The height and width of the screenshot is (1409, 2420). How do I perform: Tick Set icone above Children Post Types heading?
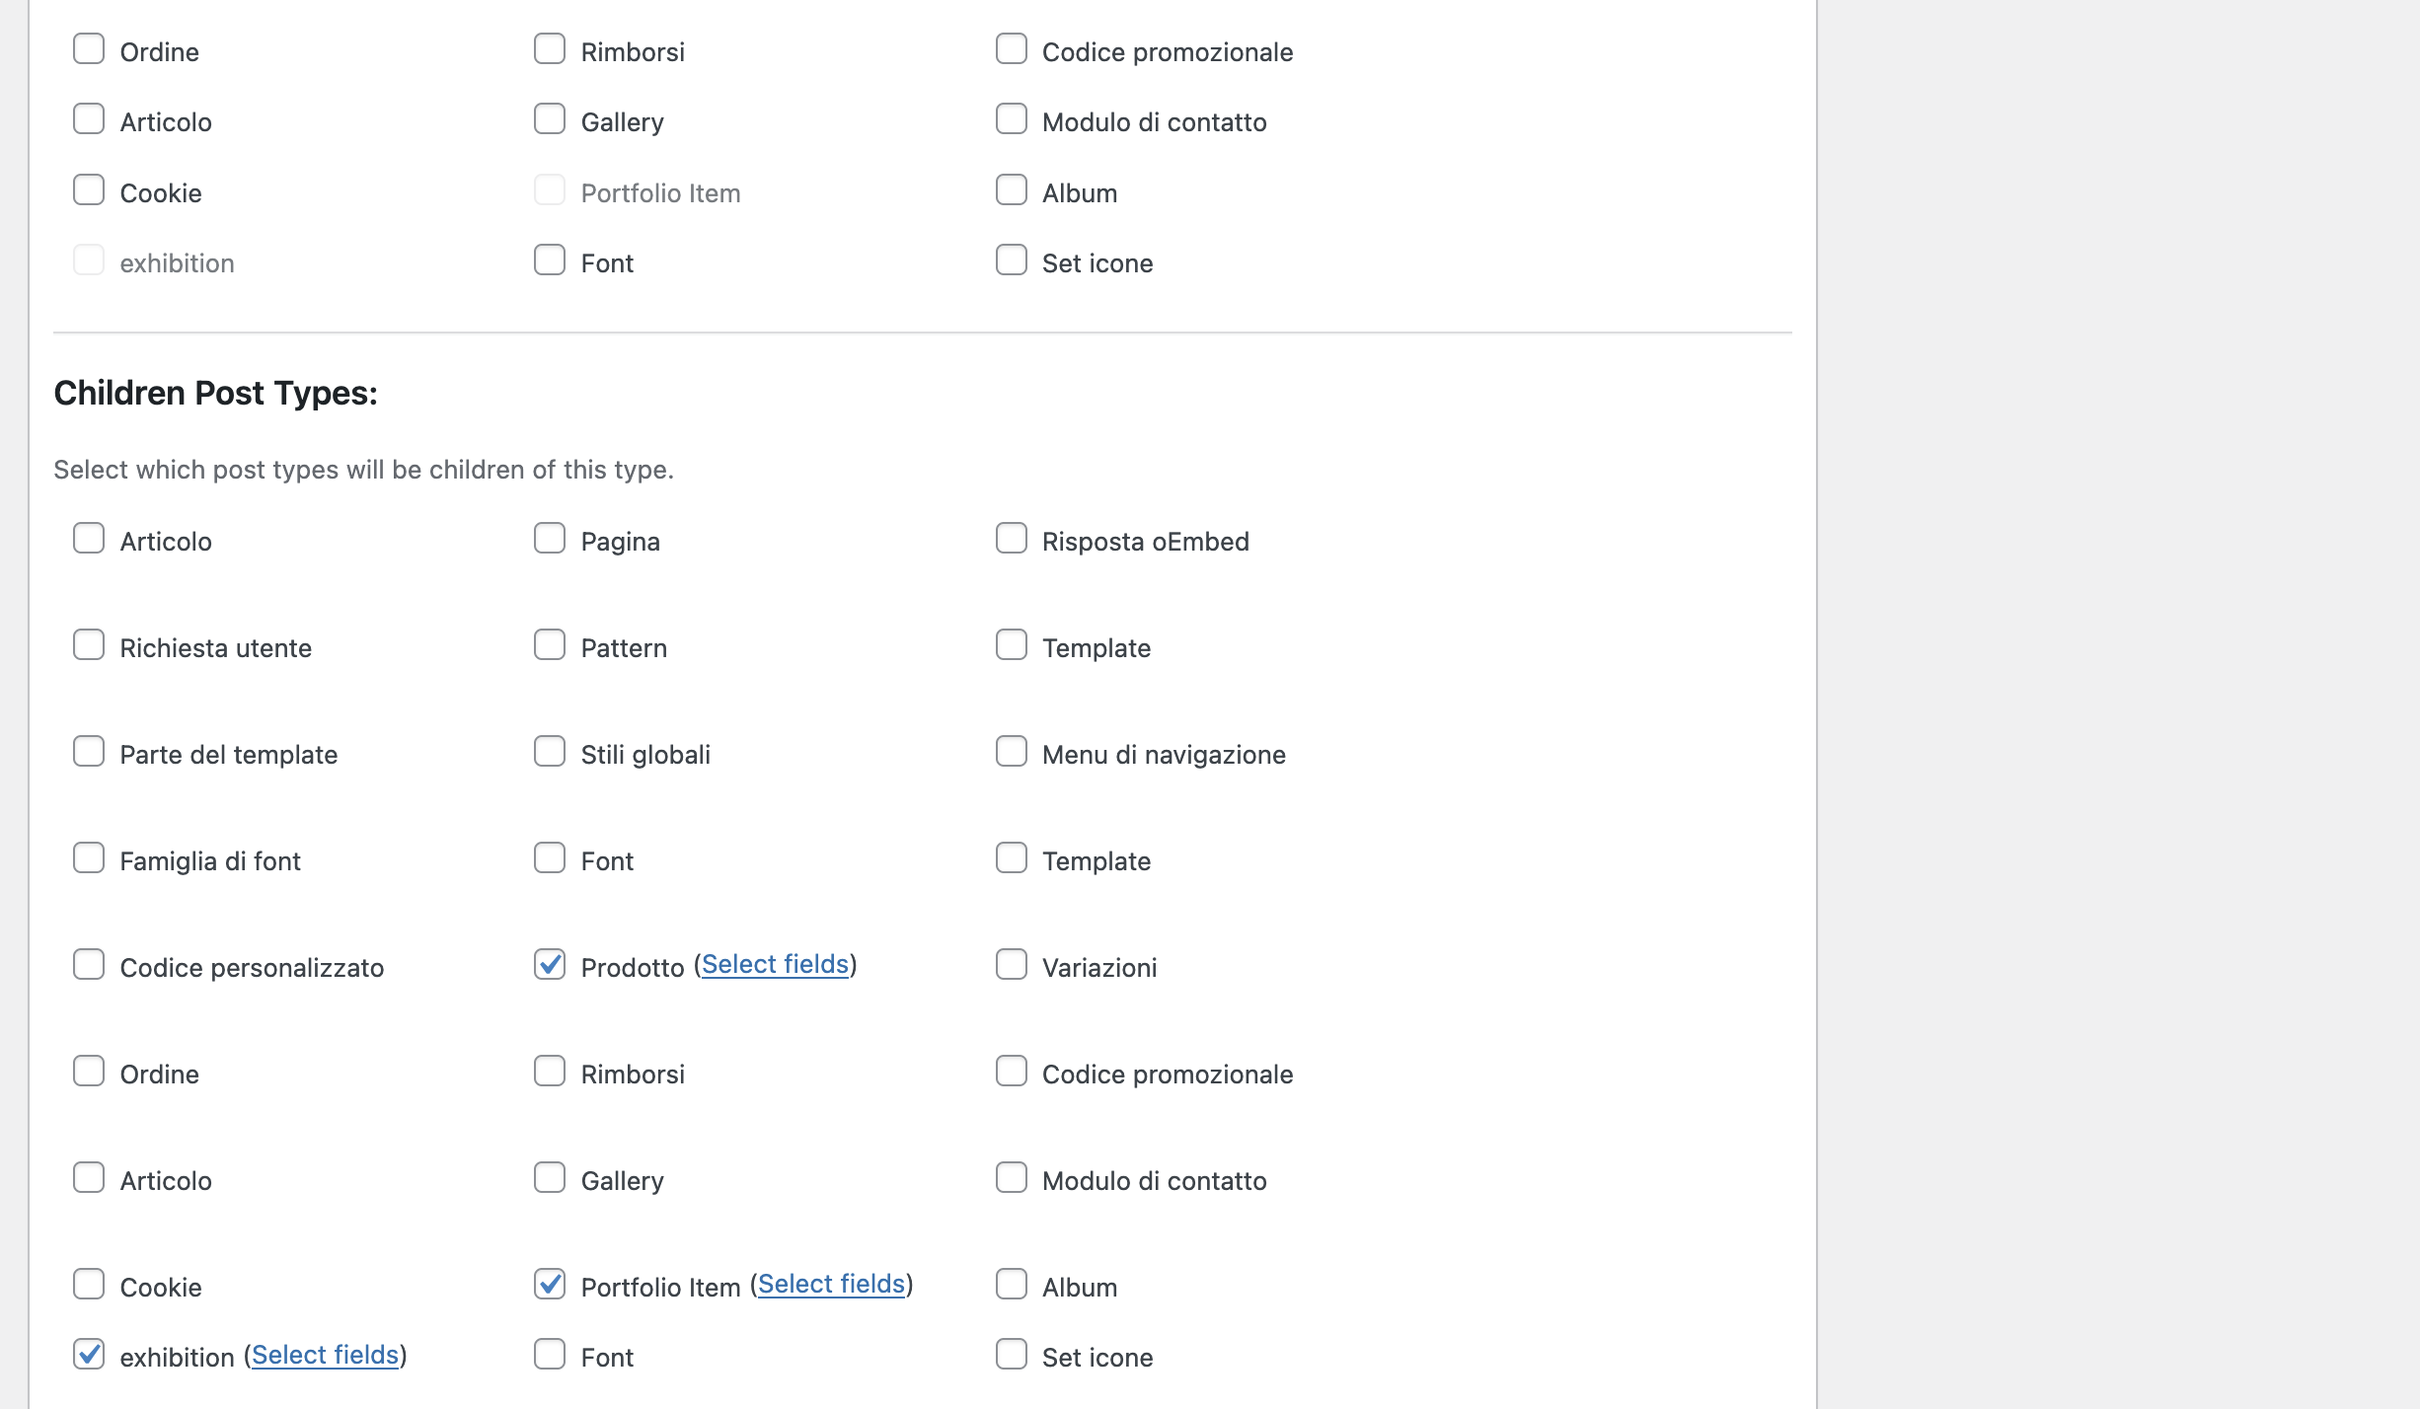click(1011, 260)
